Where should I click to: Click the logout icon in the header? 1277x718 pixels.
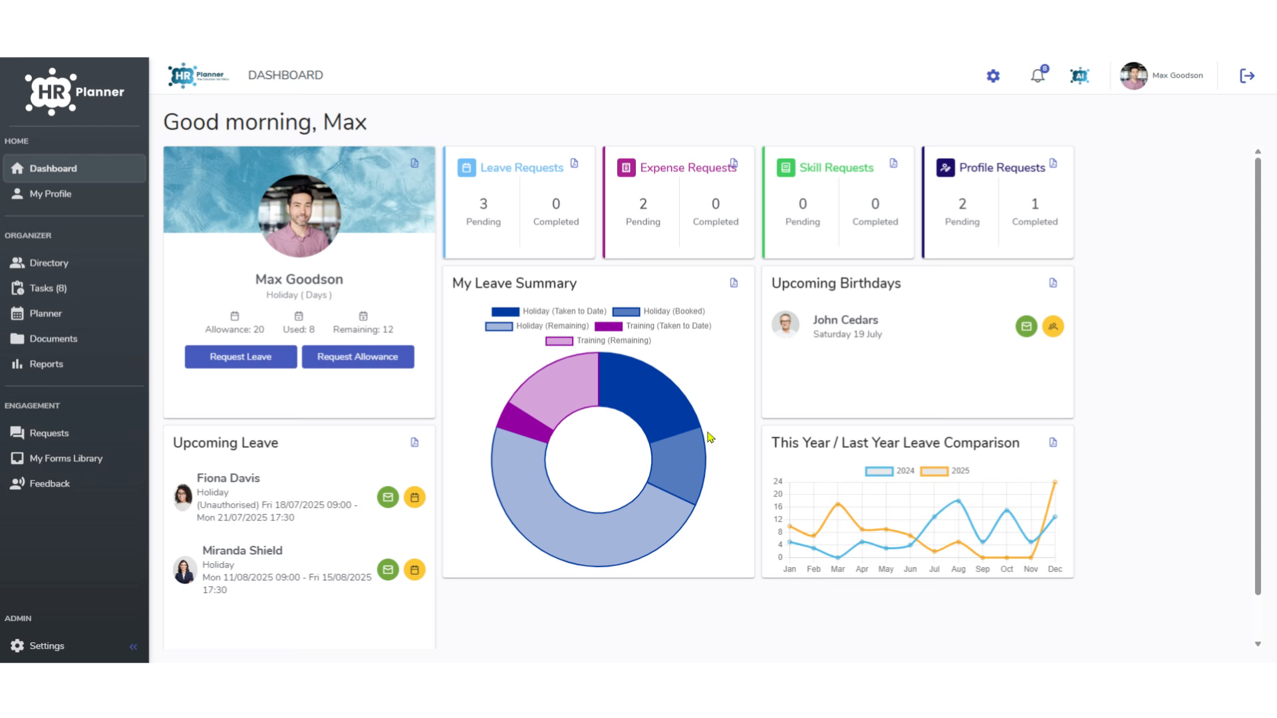click(x=1247, y=76)
